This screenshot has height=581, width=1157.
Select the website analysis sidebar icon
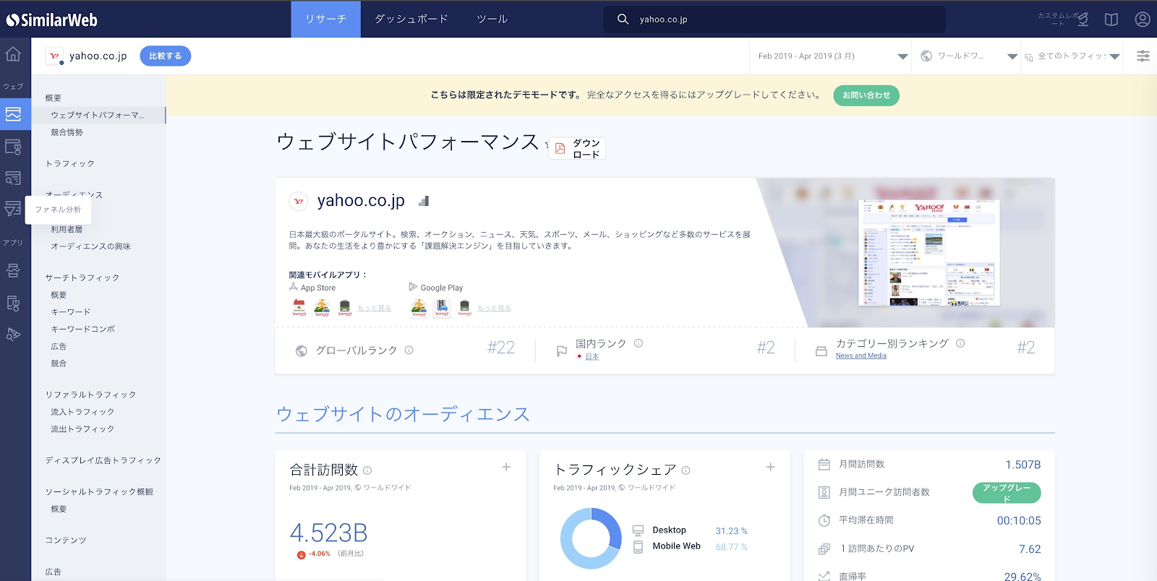coord(13,113)
